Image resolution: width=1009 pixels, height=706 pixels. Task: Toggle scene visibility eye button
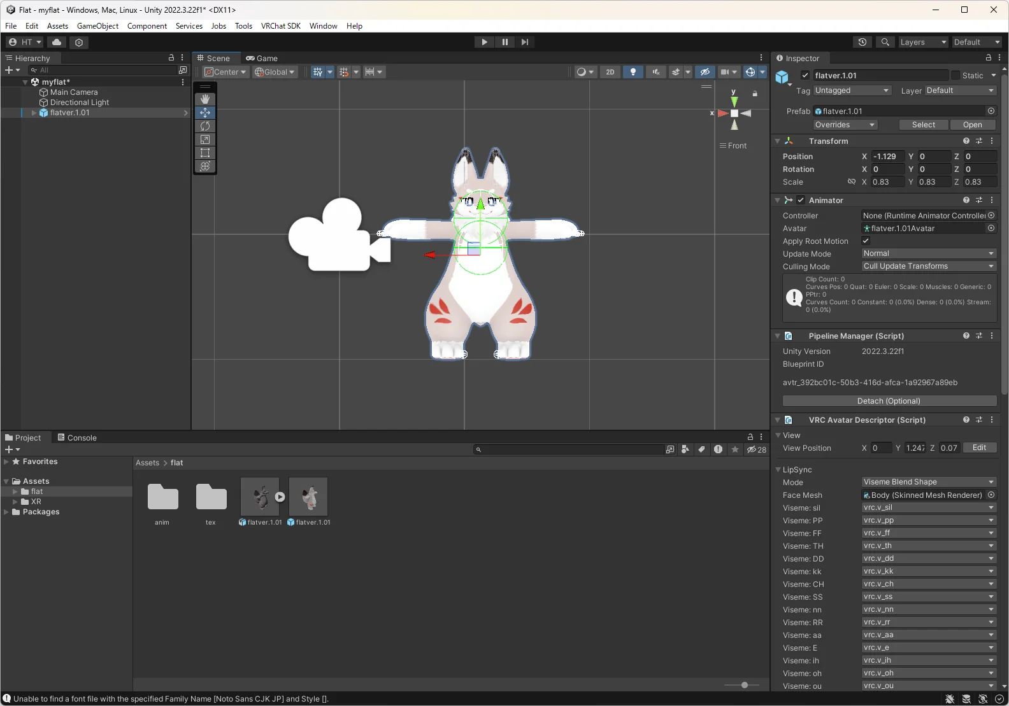[x=705, y=72]
